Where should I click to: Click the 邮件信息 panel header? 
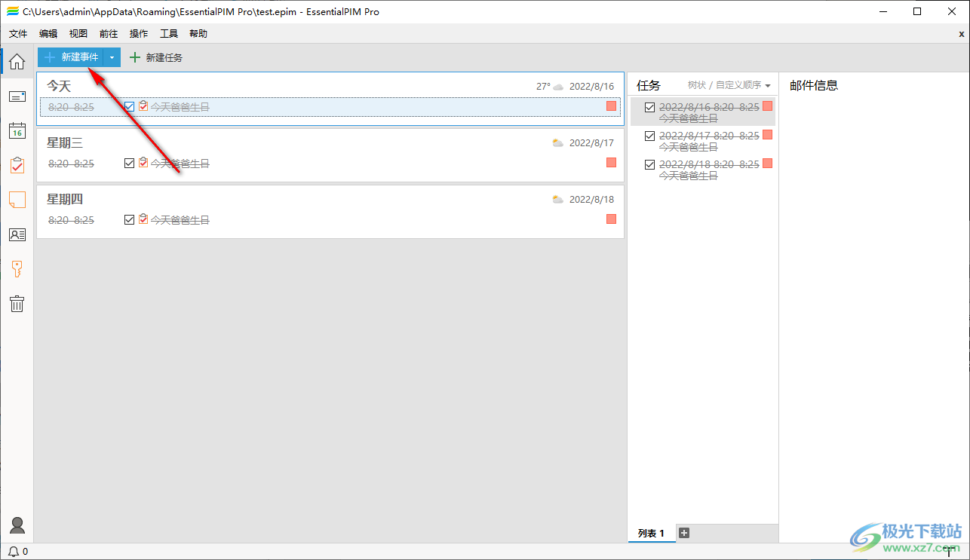click(814, 85)
